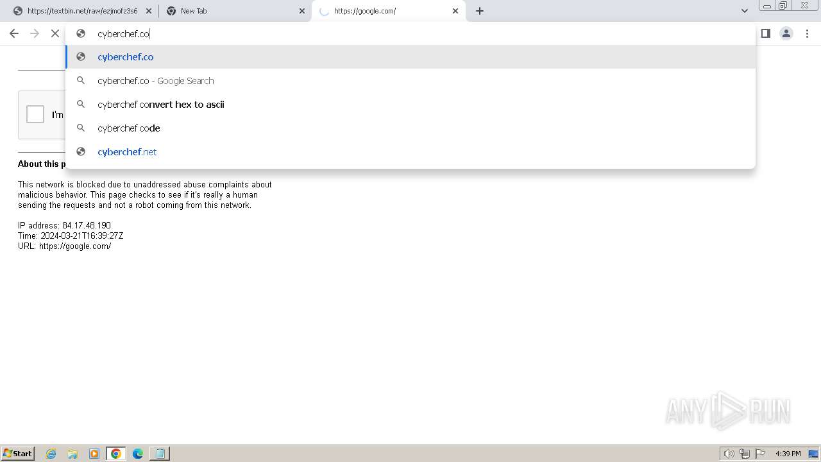Close the New Tab tab
Image resolution: width=821 pixels, height=462 pixels.
(303, 11)
